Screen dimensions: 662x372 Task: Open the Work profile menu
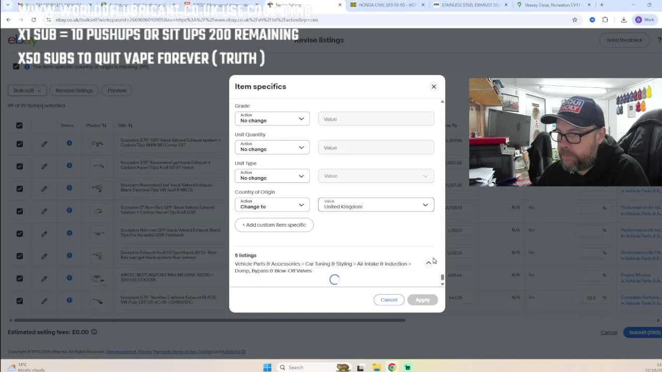tap(644, 20)
